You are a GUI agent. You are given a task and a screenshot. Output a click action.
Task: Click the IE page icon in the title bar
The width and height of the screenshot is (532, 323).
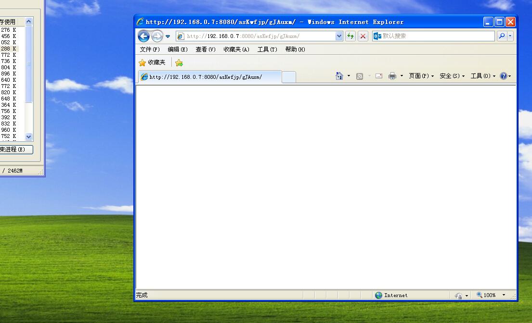click(x=140, y=22)
